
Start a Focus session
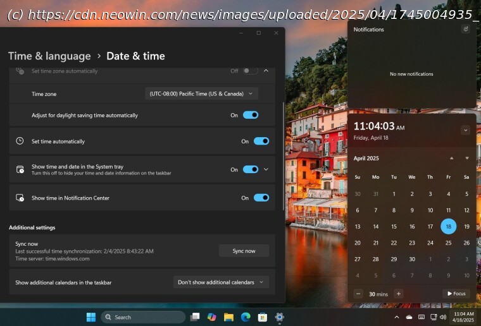click(456, 294)
